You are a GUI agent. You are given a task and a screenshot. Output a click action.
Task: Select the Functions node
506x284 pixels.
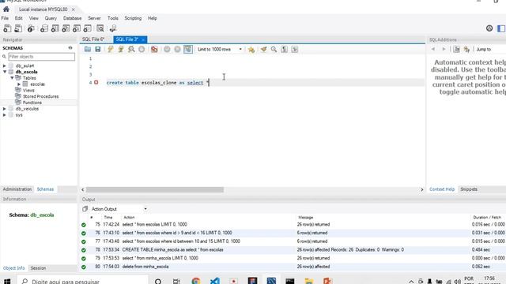(32, 103)
